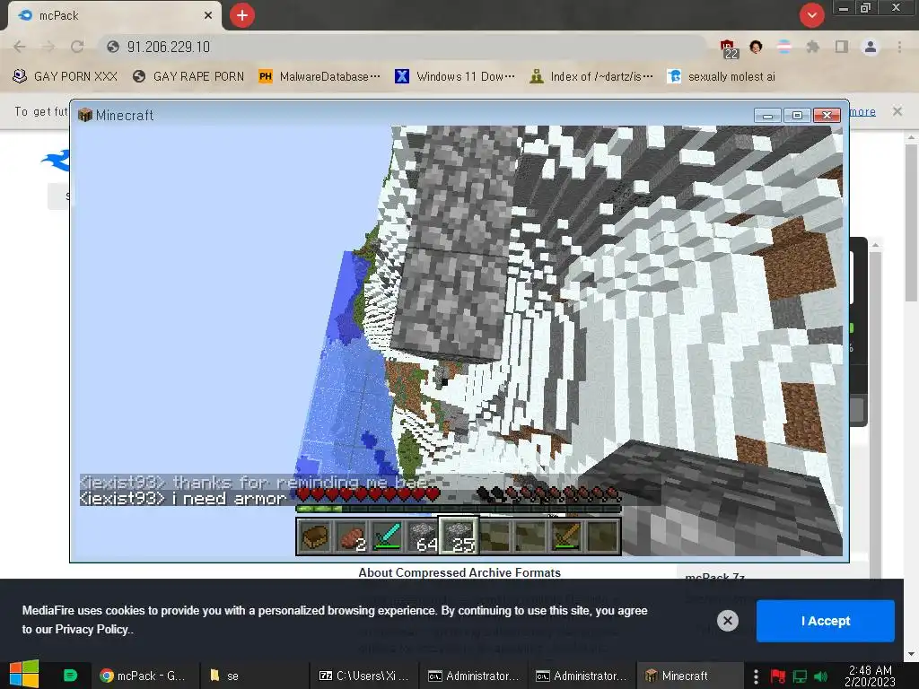This screenshot has width=919, height=689.
Task: Open the Windows Start button
Action: pos(24,675)
